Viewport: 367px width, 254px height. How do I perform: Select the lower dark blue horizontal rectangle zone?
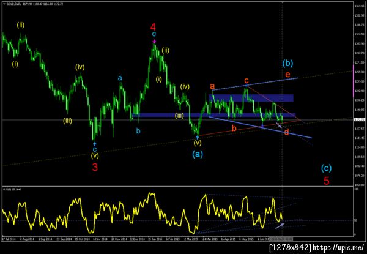point(213,115)
